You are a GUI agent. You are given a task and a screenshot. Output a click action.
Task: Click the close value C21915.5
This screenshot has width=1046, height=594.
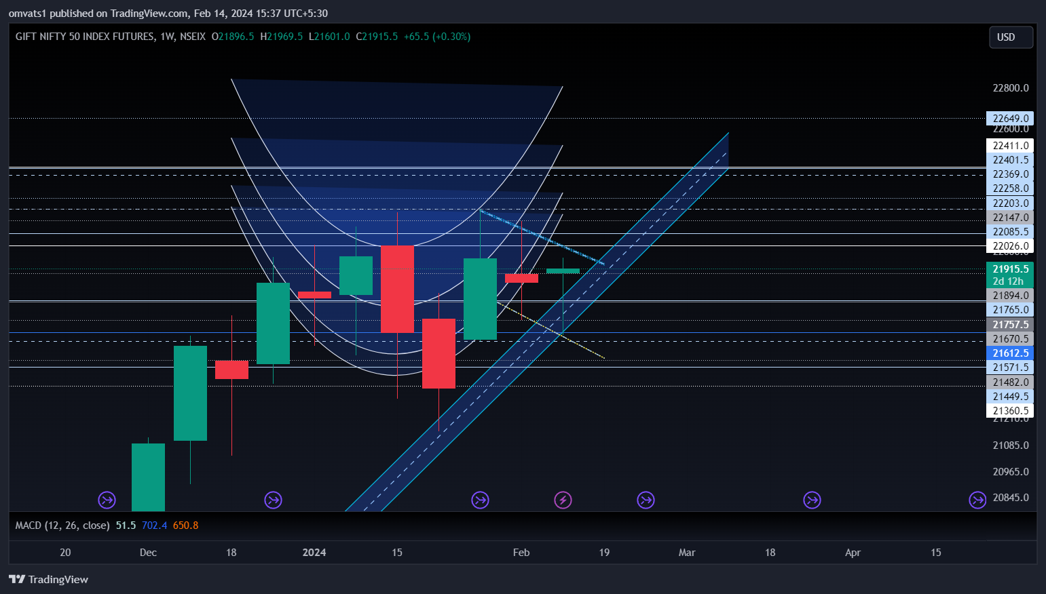click(x=377, y=37)
